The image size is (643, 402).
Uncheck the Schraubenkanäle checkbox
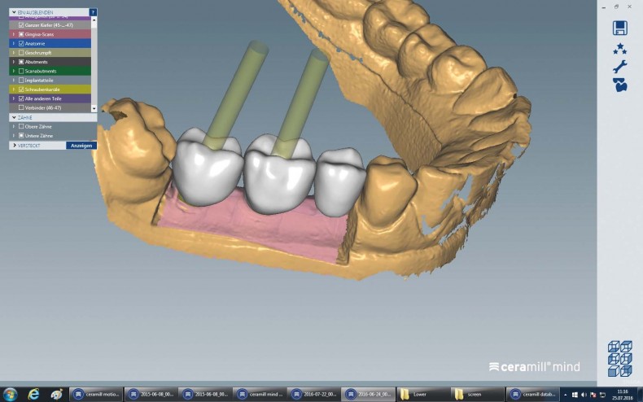click(21, 89)
